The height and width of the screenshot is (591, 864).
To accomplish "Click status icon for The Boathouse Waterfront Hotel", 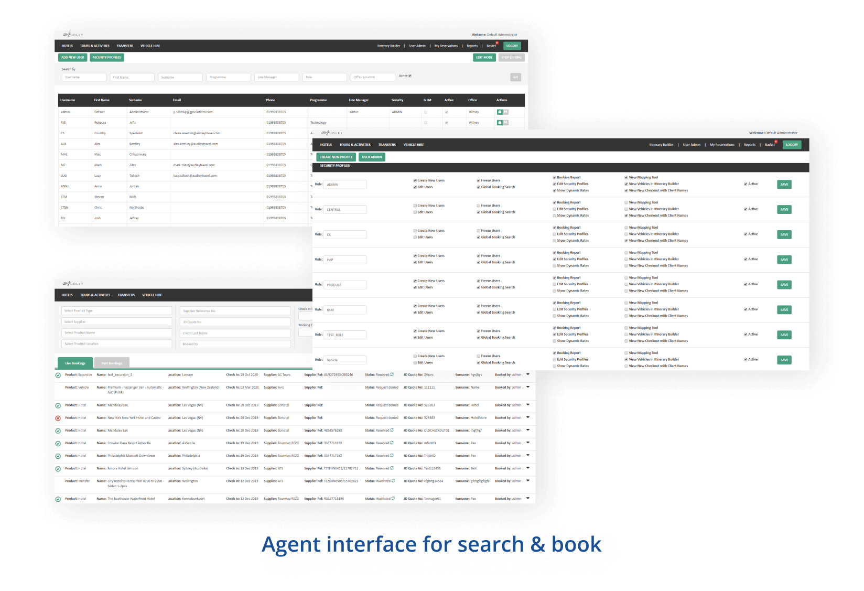I will [x=58, y=499].
